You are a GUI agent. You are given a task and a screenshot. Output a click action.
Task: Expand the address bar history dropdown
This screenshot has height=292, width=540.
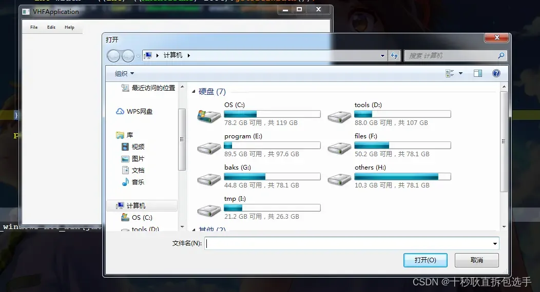click(x=382, y=56)
